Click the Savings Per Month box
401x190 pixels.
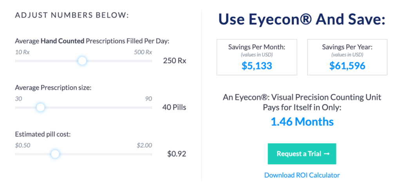coord(257,57)
